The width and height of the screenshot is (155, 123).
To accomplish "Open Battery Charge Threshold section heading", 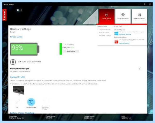I will point(22,113).
